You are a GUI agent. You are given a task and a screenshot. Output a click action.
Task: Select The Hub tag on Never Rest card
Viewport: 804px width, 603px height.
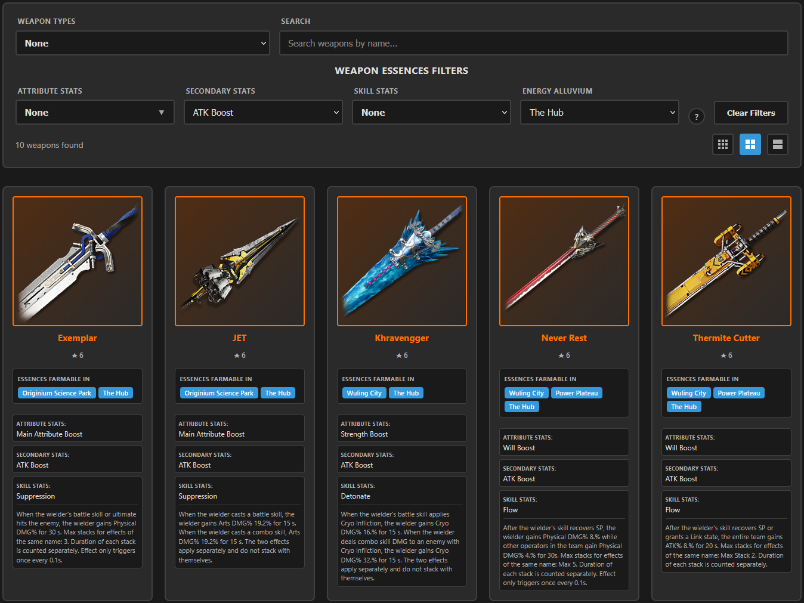(x=522, y=407)
